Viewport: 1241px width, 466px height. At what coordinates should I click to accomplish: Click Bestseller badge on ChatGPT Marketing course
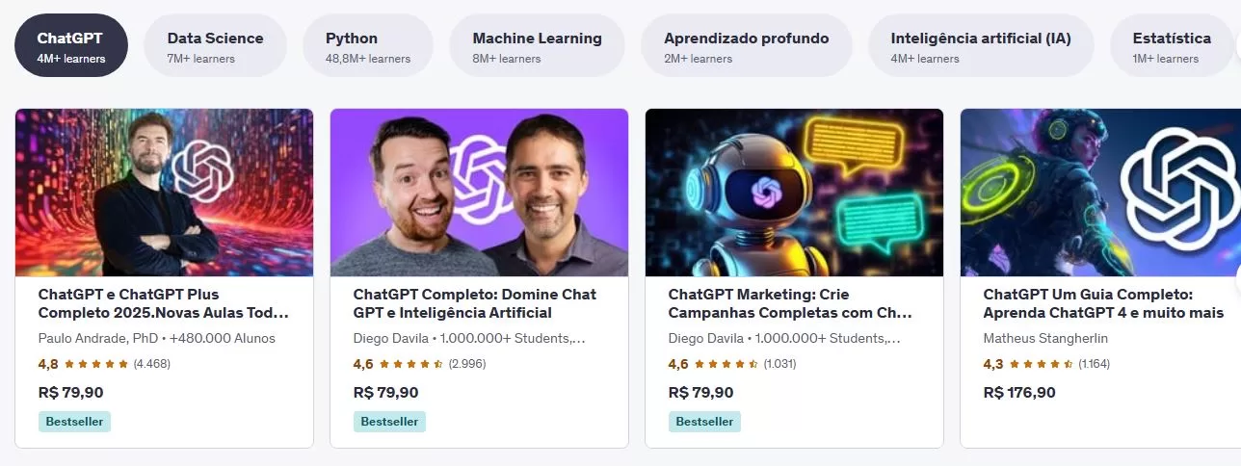click(704, 422)
